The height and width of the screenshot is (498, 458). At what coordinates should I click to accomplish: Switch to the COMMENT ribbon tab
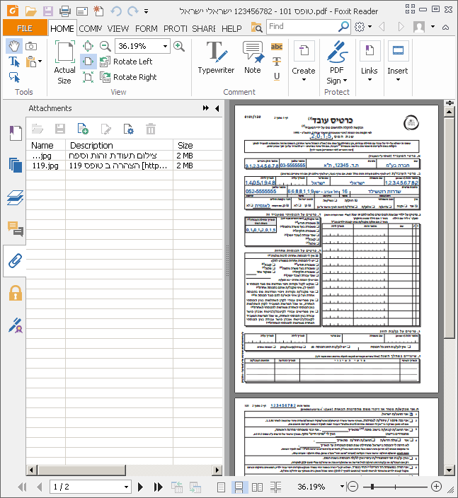(x=91, y=28)
